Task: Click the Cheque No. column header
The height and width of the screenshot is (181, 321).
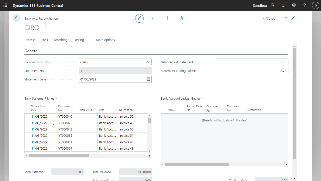Action: (x=86, y=110)
